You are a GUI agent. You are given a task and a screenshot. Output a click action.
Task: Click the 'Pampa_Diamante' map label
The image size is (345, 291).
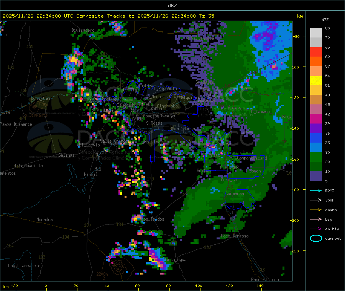pyautogui.click(x=16, y=124)
